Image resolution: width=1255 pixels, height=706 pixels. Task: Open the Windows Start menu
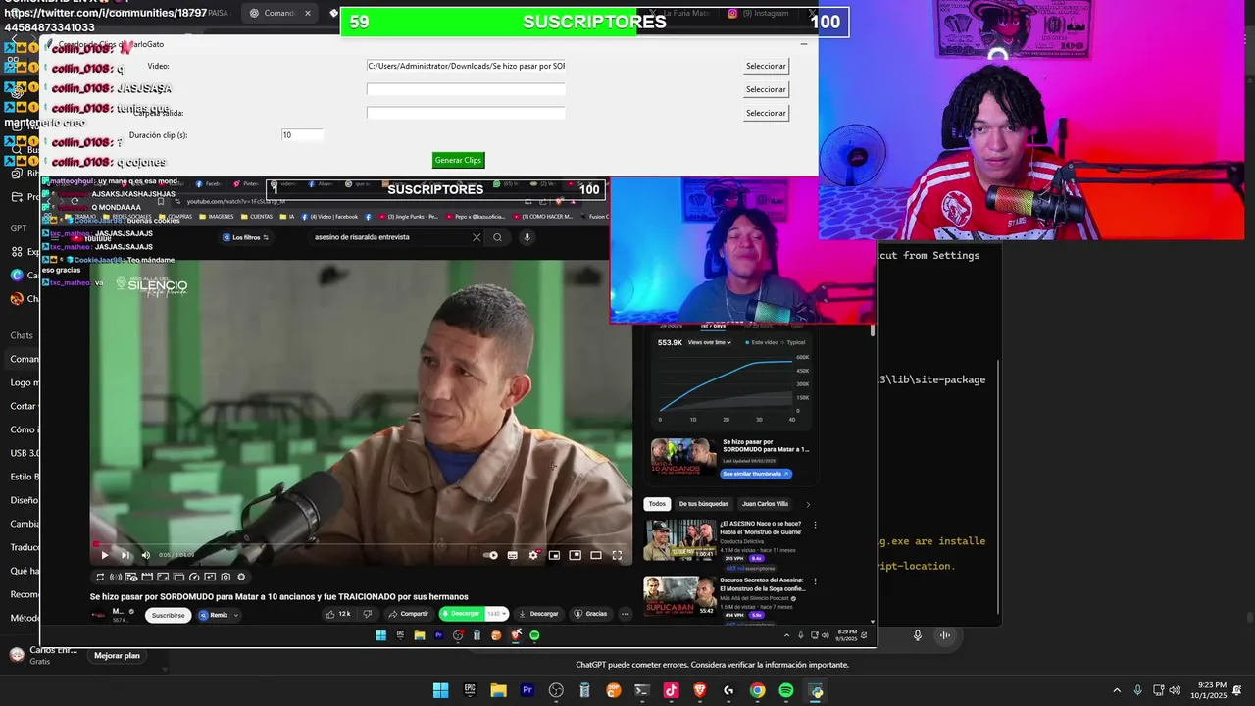441,690
